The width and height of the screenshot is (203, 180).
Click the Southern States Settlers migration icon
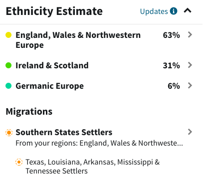point(9,133)
